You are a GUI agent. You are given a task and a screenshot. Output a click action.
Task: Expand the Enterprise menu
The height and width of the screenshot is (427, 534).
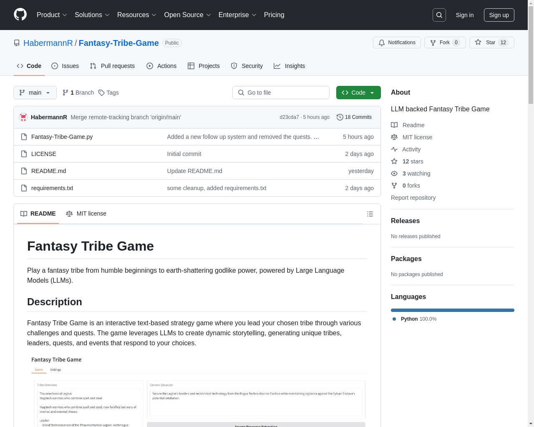(237, 15)
